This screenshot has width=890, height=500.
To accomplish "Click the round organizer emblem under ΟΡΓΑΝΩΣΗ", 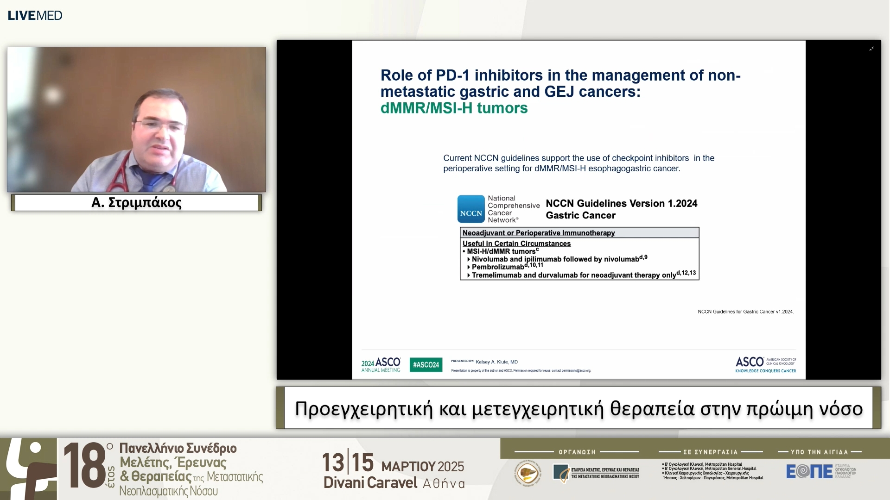I will (528, 473).
